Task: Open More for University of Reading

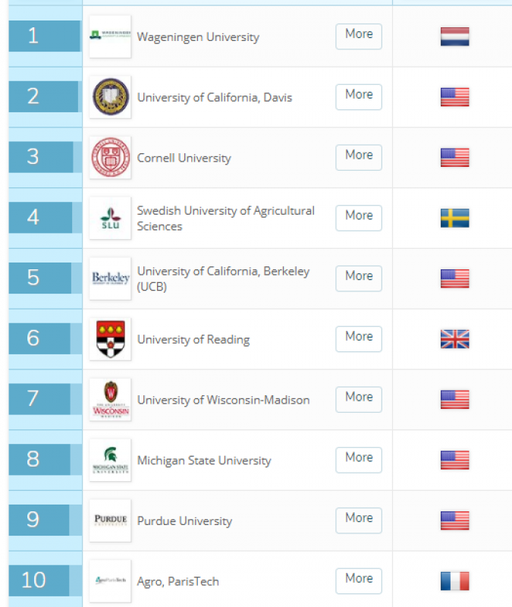Action: (359, 339)
